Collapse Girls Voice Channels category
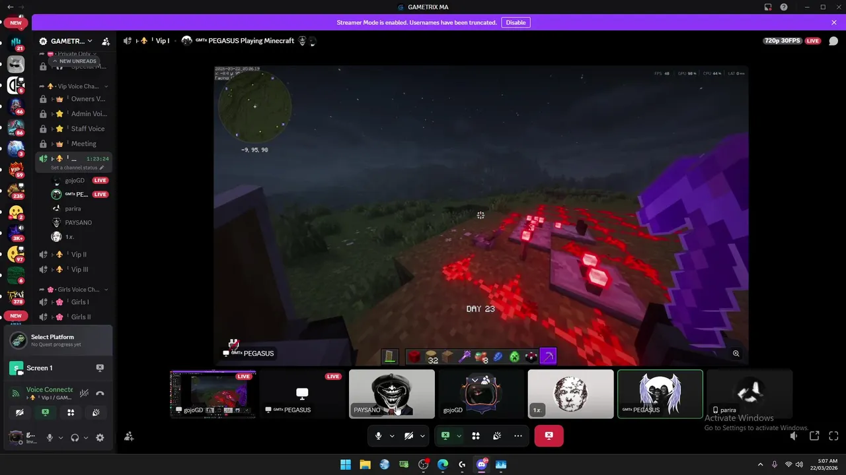This screenshot has height=475, width=846. click(x=74, y=290)
